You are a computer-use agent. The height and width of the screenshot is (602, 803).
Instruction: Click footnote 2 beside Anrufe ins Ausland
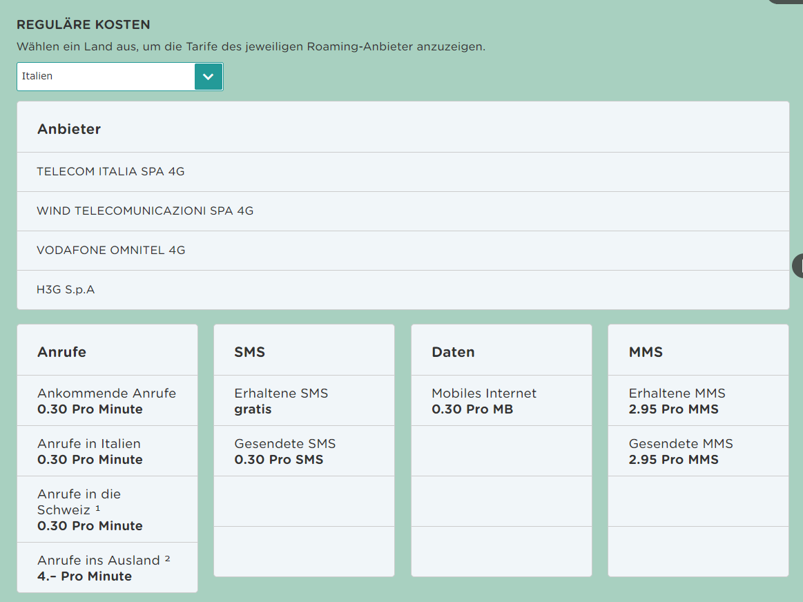[x=168, y=559]
